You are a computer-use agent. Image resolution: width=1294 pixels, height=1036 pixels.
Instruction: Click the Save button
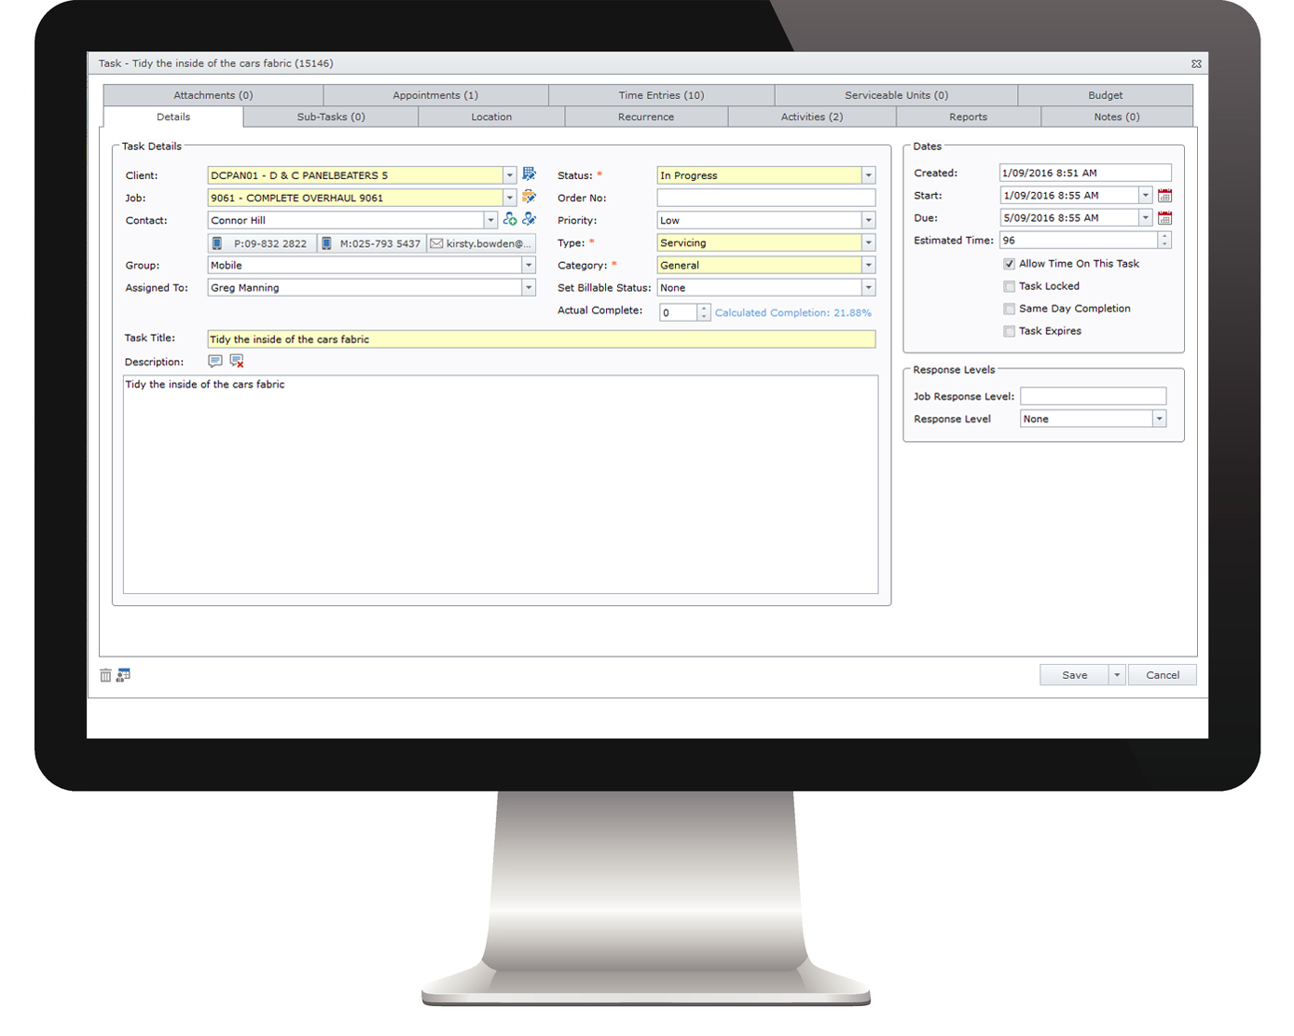[x=1074, y=675]
